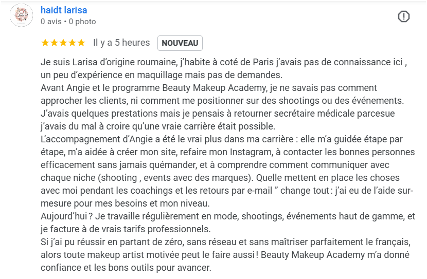Click the fifth rating star
The width and height of the screenshot is (427, 279).
[x=81, y=43]
